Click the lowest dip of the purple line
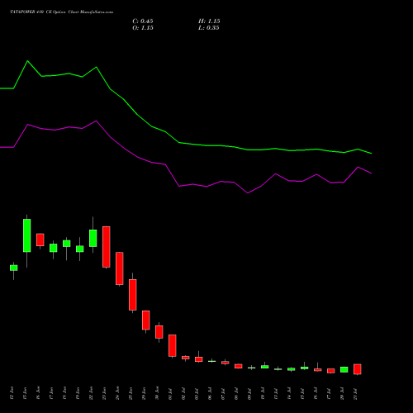413x413 pixels. point(248,193)
